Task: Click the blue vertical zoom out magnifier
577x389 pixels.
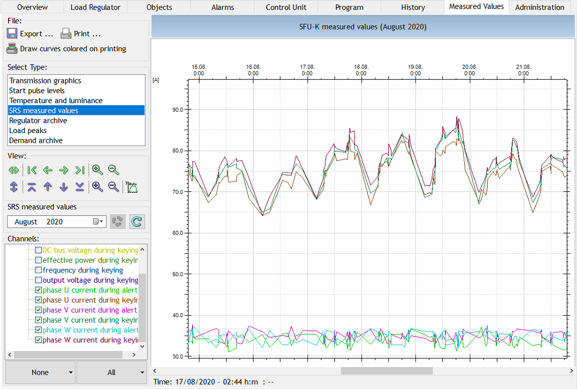Action: [113, 186]
